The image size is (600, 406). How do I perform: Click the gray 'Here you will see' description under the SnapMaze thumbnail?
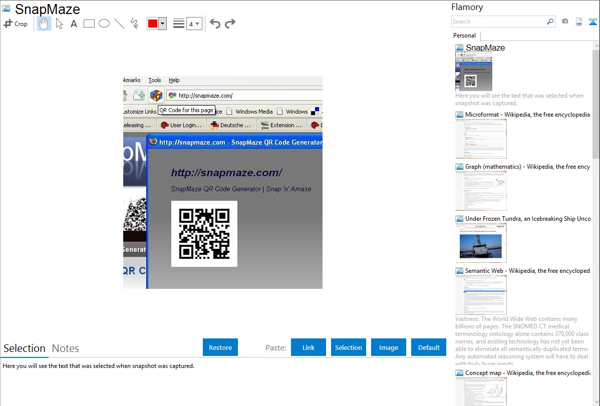(519, 100)
